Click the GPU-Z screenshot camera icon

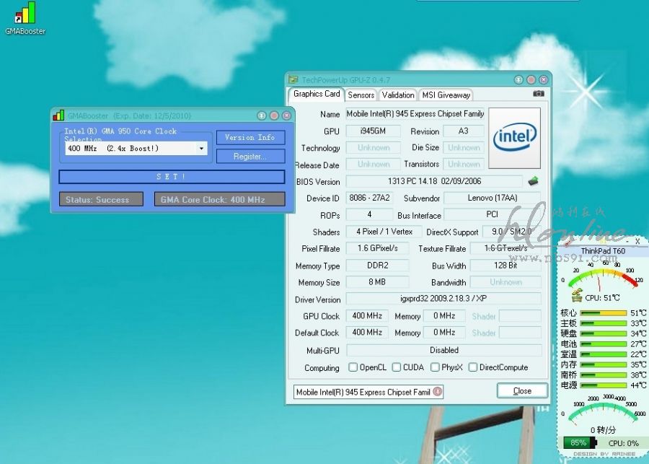538,94
